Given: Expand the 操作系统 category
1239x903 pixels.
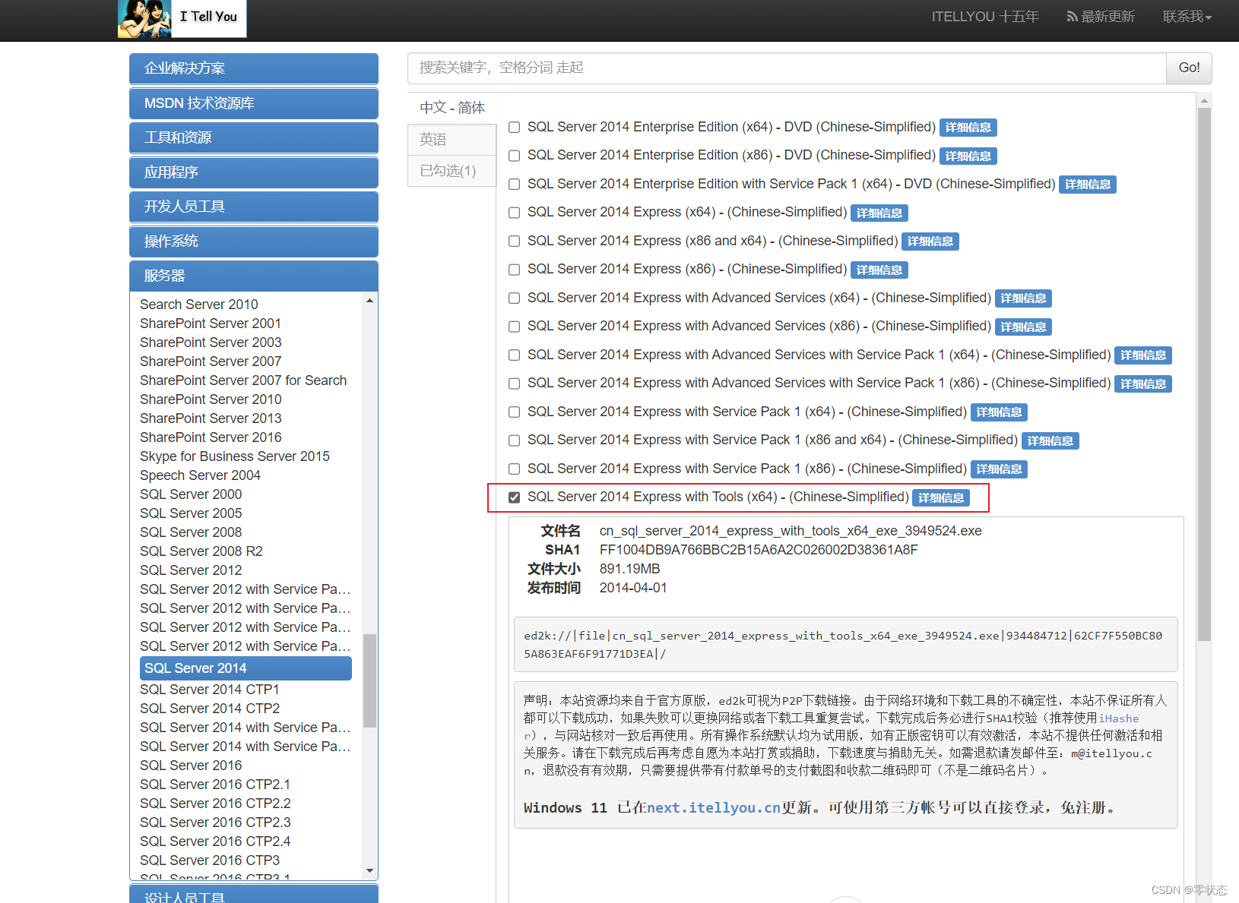Looking at the screenshot, I should click(x=254, y=242).
